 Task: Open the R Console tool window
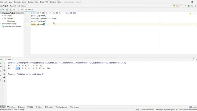pos(74,107)
